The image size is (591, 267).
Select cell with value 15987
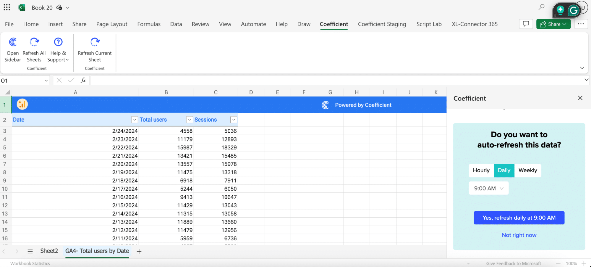pyautogui.click(x=166, y=147)
